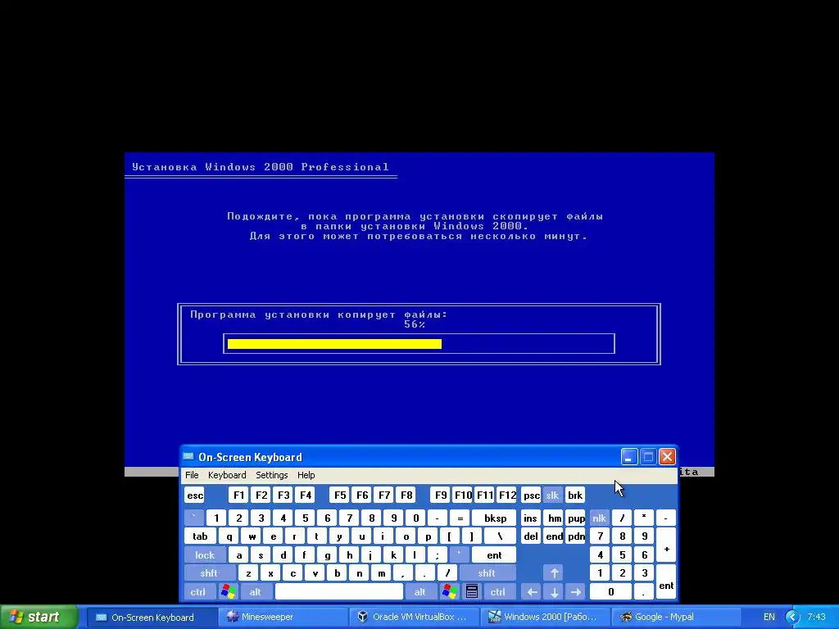Image resolution: width=839 pixels, height=629 pixels.
Task: Click the left arrow key
Action: point(532,591)
